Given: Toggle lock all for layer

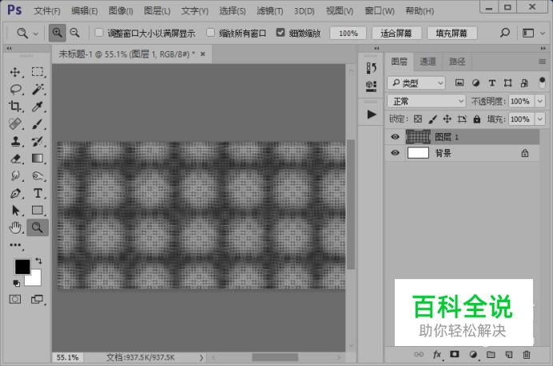Looking at the screenshot, I should tap(477, 119).
